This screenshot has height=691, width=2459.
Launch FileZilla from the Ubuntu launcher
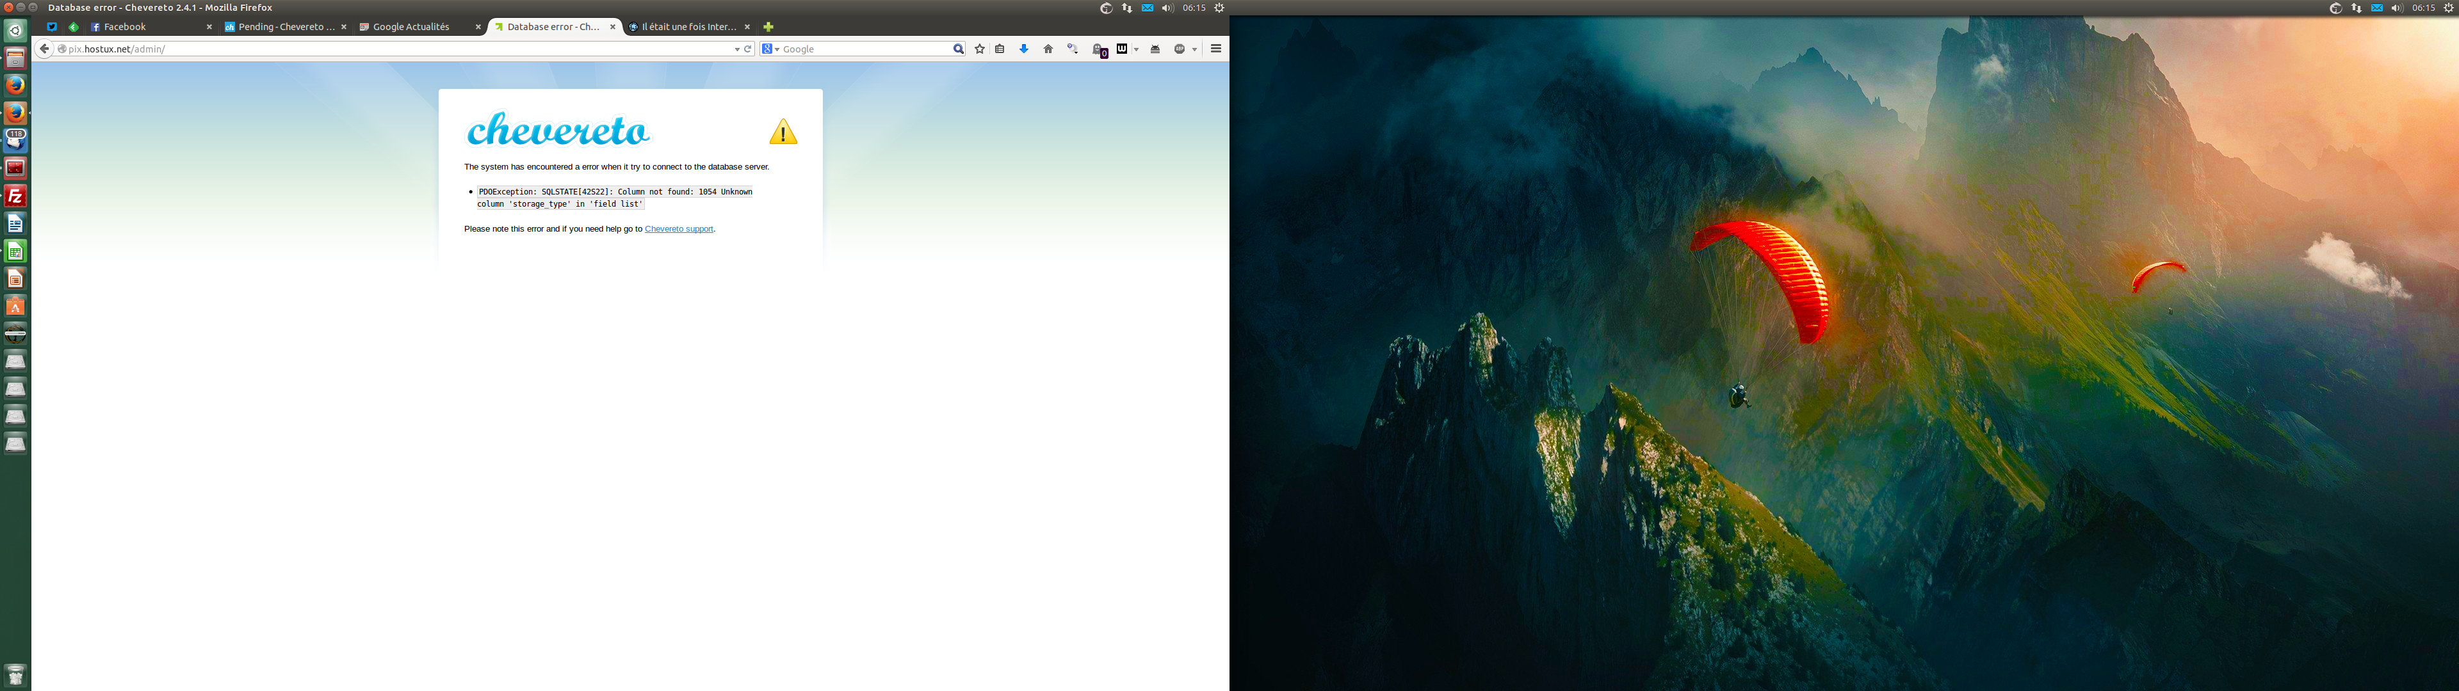point(15,196)
